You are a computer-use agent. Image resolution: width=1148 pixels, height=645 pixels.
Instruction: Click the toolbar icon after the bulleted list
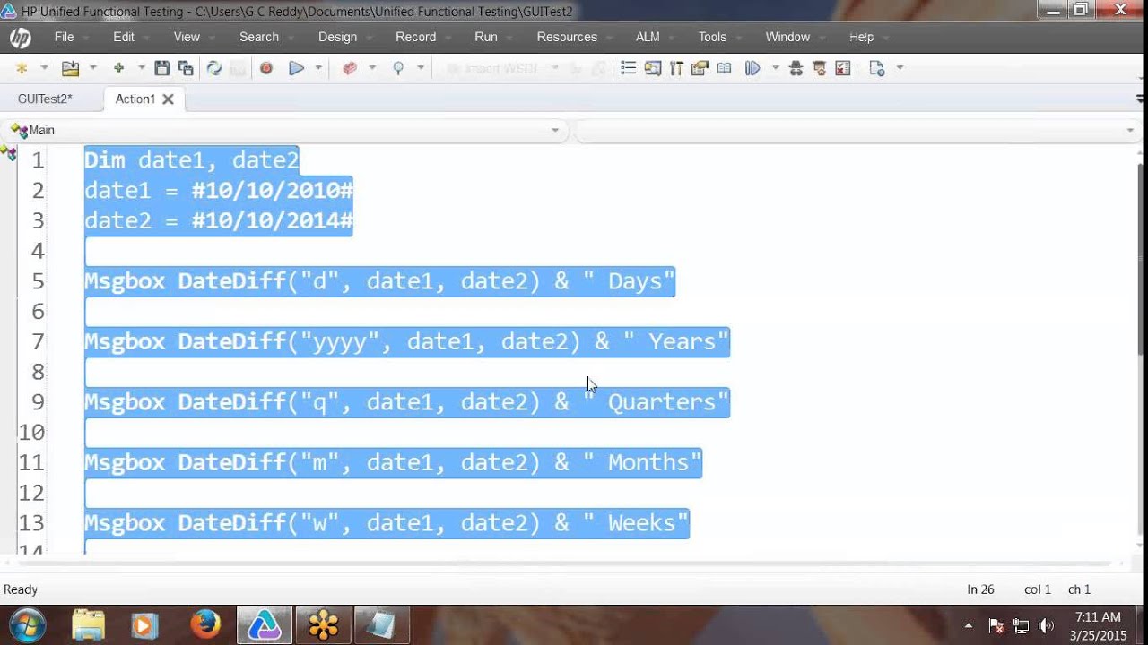pyautogui.click(x=653, y=68)
